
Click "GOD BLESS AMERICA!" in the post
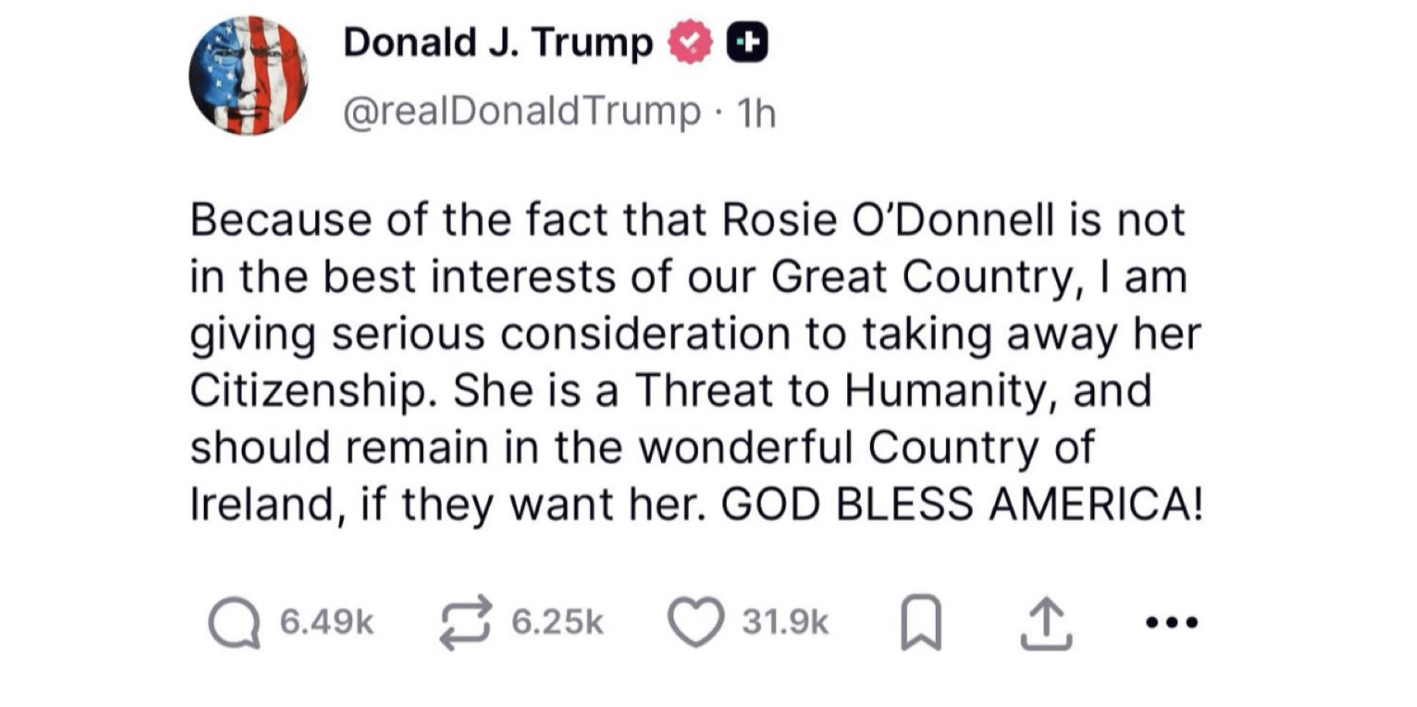click(x=962, y=504)
